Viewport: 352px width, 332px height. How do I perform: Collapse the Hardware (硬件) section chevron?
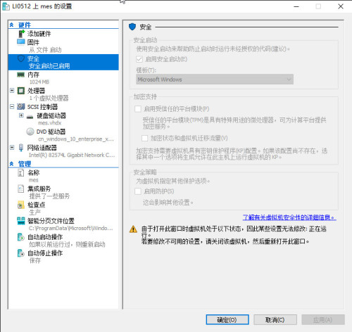(x=11, y=25)
